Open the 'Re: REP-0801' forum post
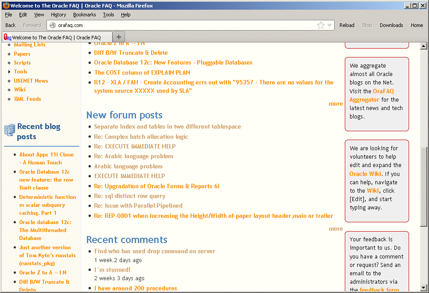 [214, 216]
